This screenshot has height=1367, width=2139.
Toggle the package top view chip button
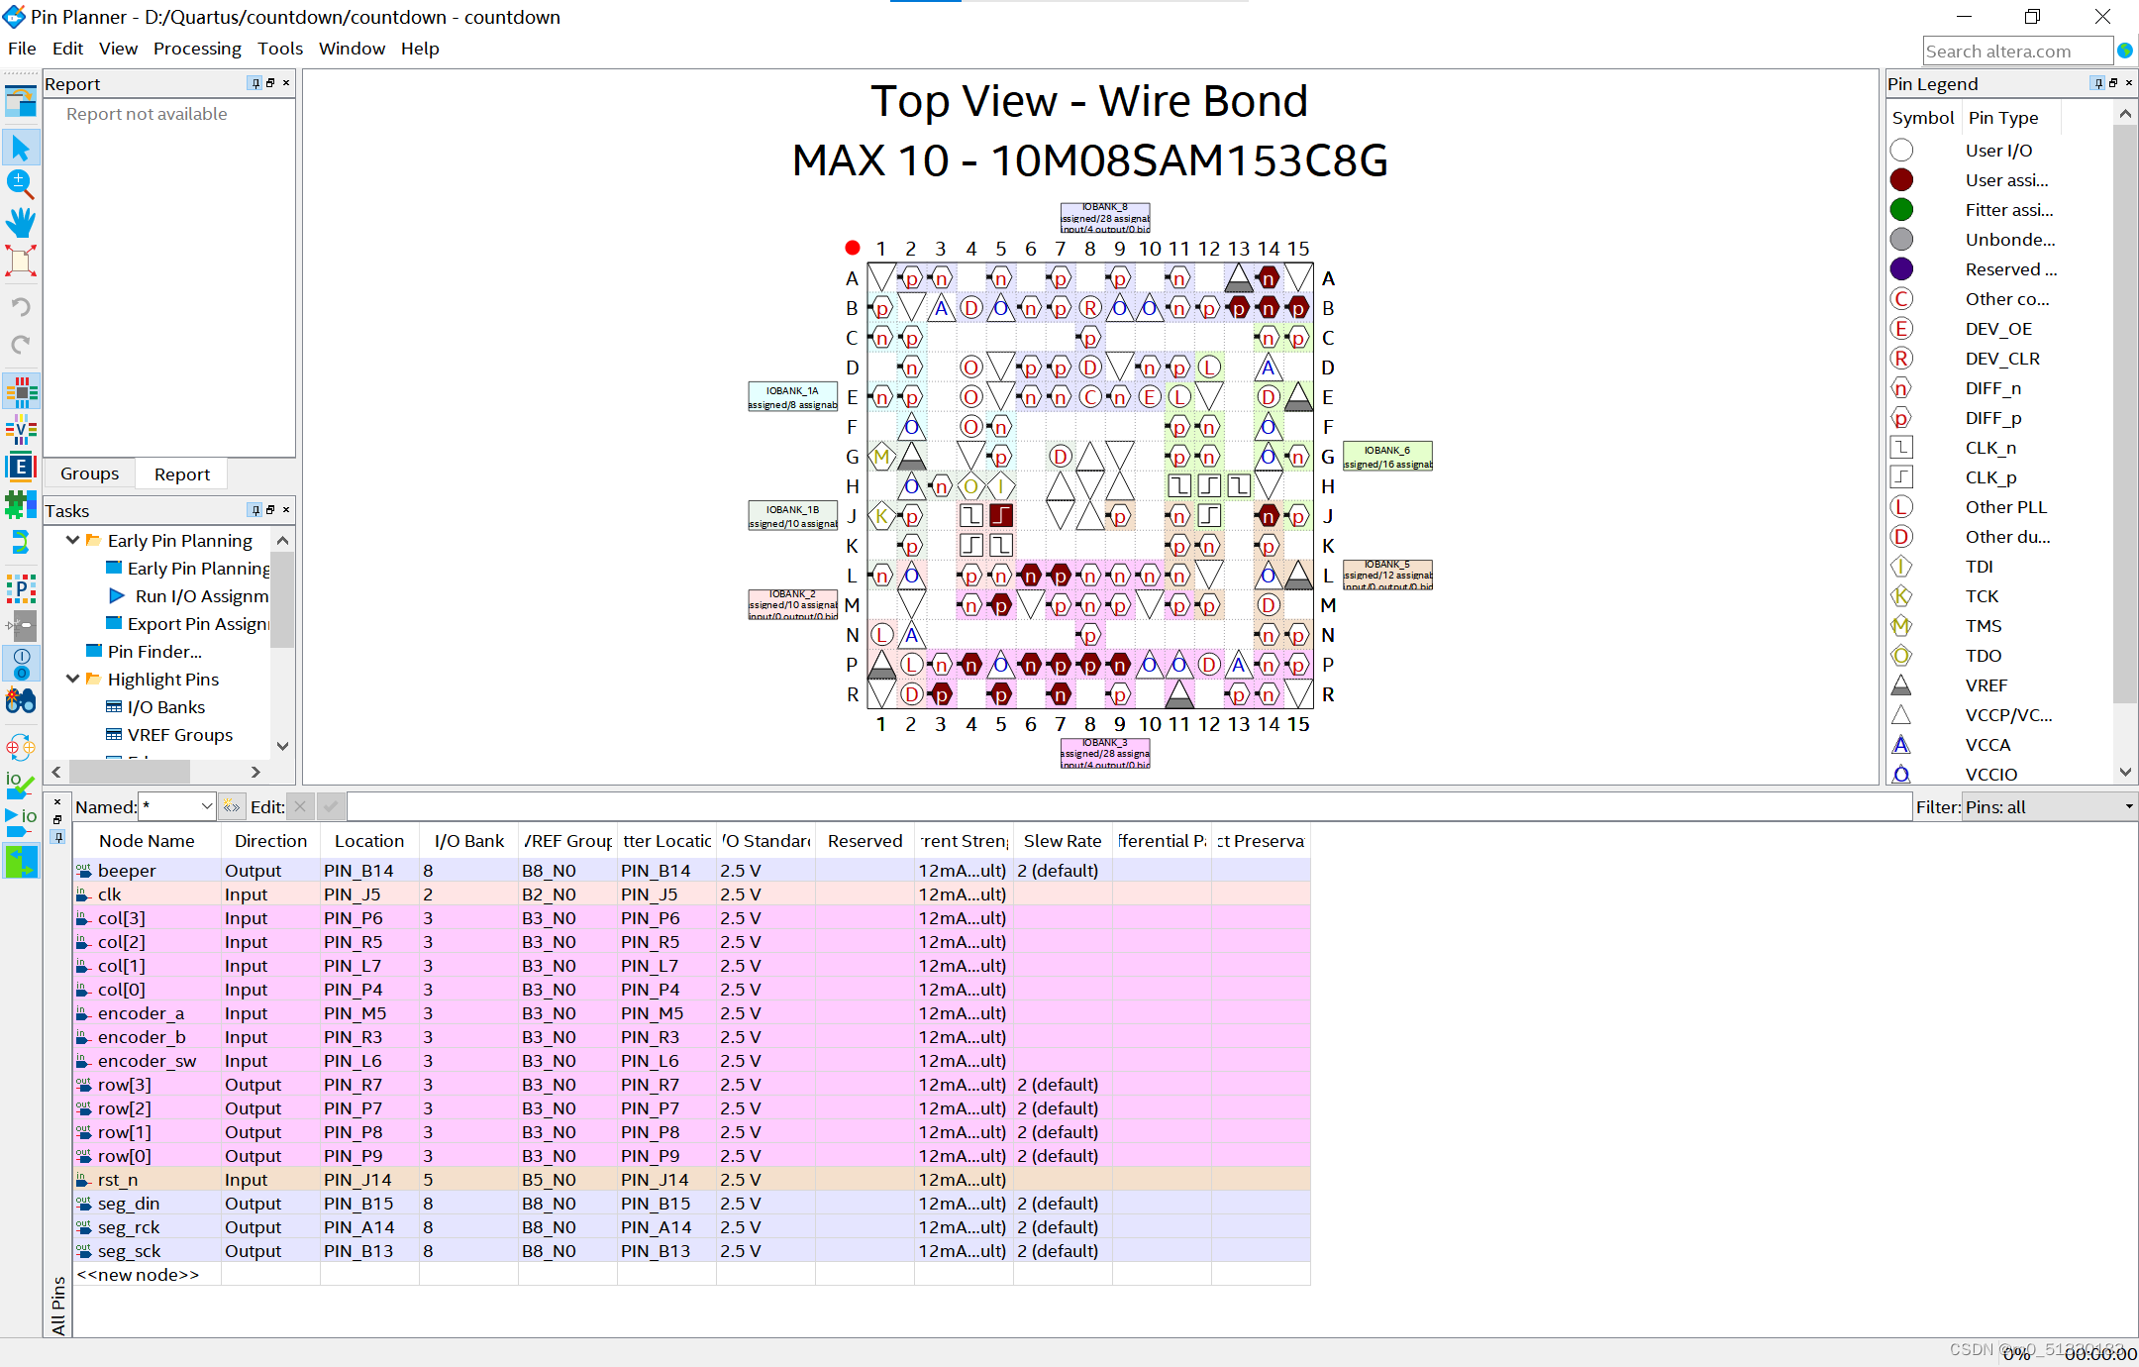tap(21, 391)
